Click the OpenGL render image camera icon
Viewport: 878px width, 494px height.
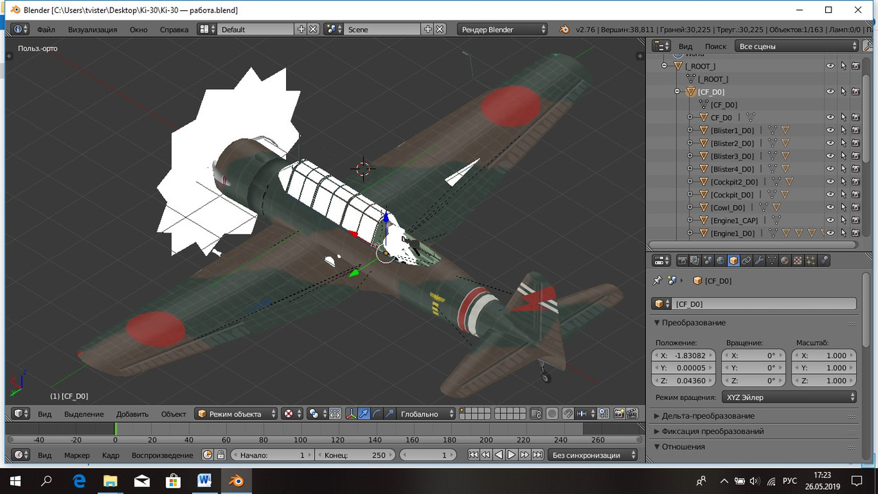619,414
